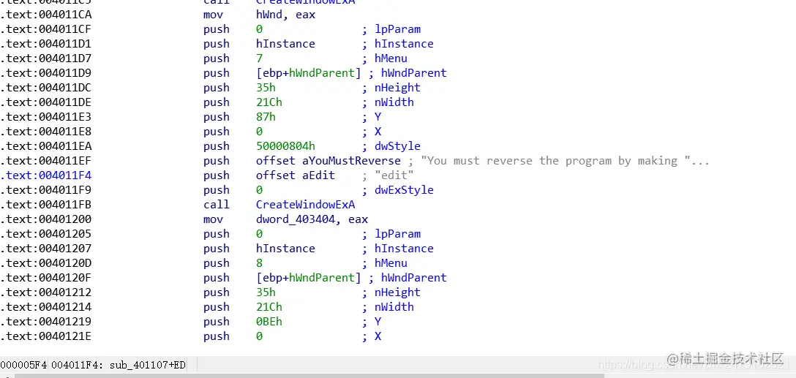Click CreateWindowExA call at 004011FB
The height and width of the screenshot is (378, 796).
(x=306, y=205)
